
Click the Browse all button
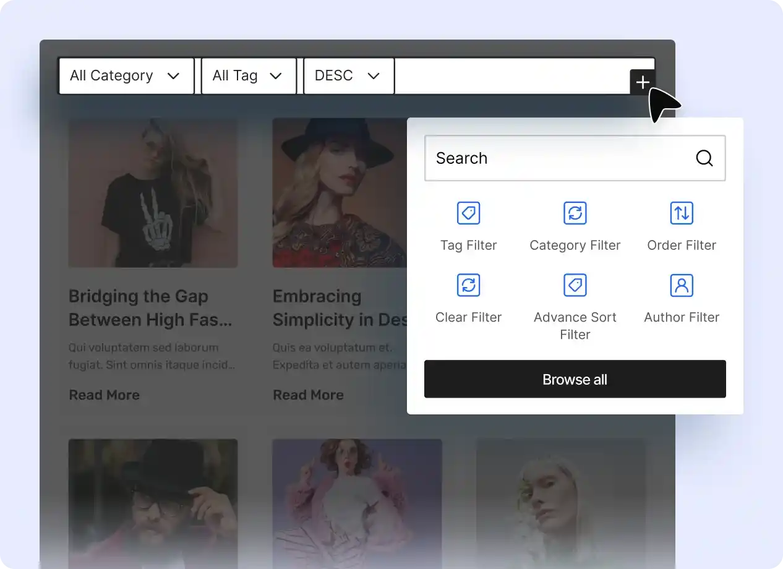click(575, 379)
